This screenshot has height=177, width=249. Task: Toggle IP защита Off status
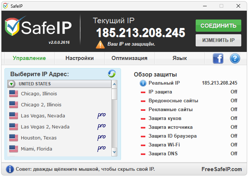[234, 92]
